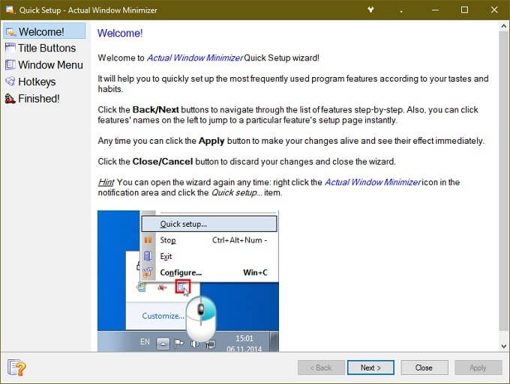This screenshot has height=384, width=510.
Task: Click the vertical scrollbar thumb
Action: (x=504, y=180)
